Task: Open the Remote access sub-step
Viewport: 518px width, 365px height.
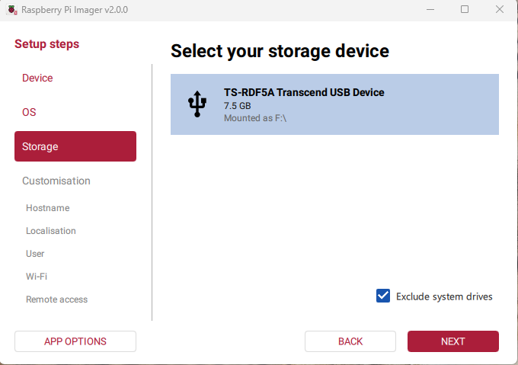Action: pos(56,299)
